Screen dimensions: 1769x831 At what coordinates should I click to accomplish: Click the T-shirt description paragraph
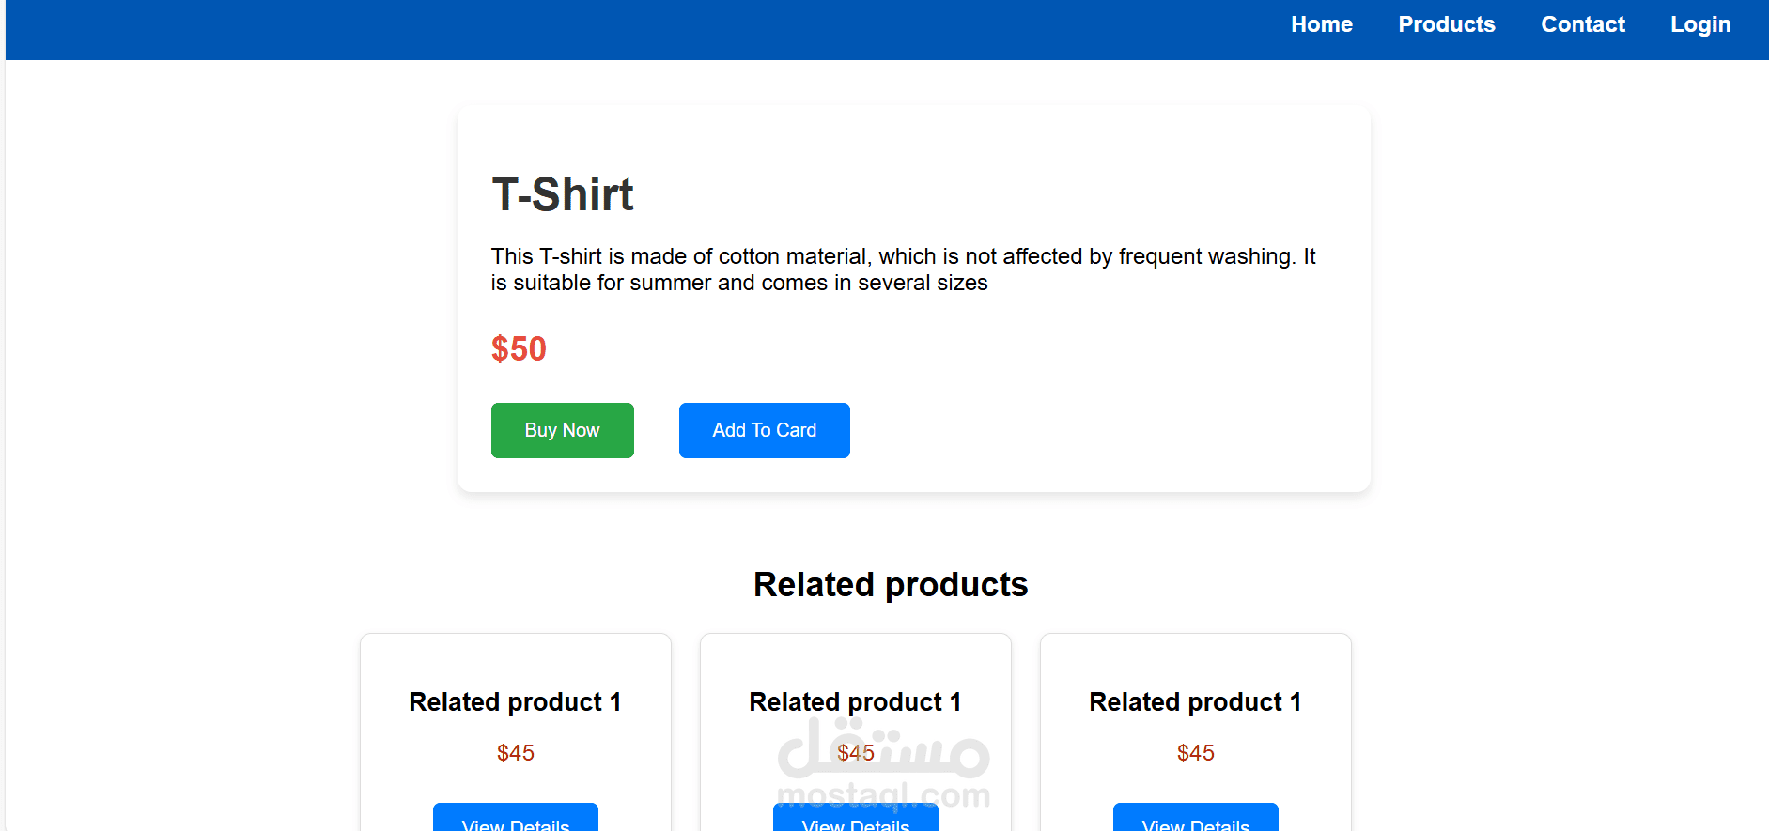[903, 269]
